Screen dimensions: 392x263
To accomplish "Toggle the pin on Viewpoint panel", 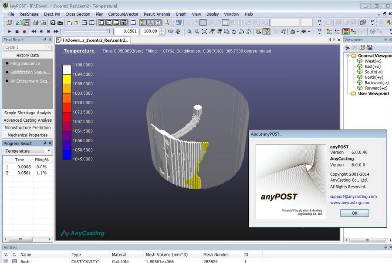I will [385, 40].
